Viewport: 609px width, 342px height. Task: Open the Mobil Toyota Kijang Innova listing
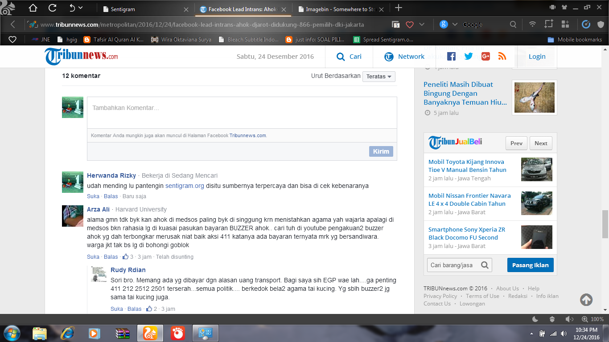[467, 166]
